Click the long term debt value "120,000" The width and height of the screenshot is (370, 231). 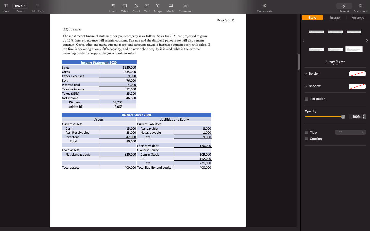205,146
